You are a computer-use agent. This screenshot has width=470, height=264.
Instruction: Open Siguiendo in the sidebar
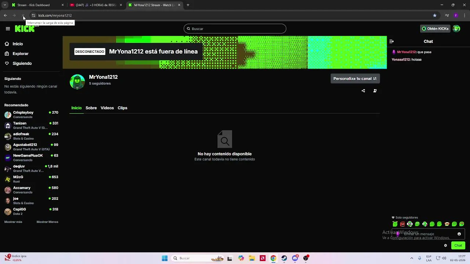point(22,63)
